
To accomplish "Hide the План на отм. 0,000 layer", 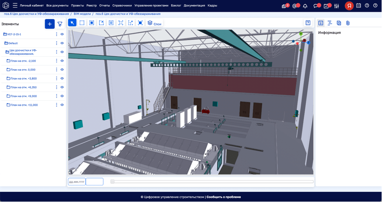I will click(62, 70).
